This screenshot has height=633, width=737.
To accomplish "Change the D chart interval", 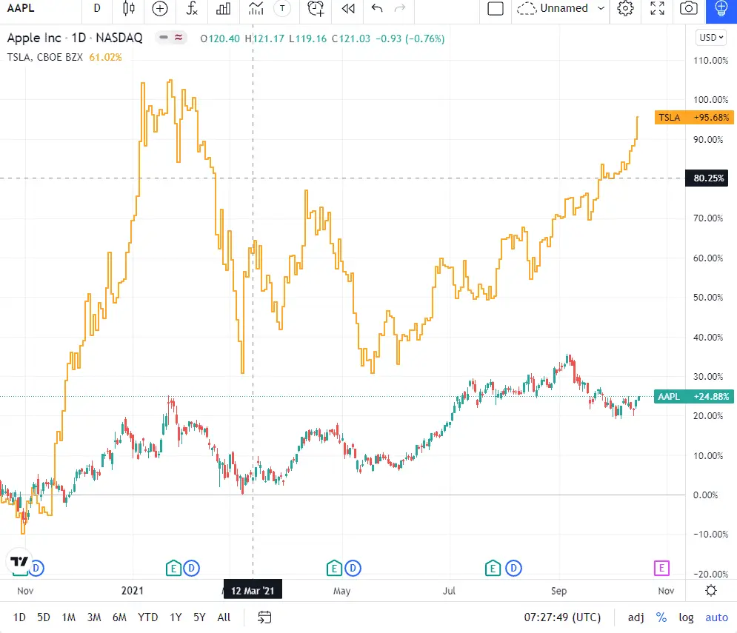I will (97, 8).
